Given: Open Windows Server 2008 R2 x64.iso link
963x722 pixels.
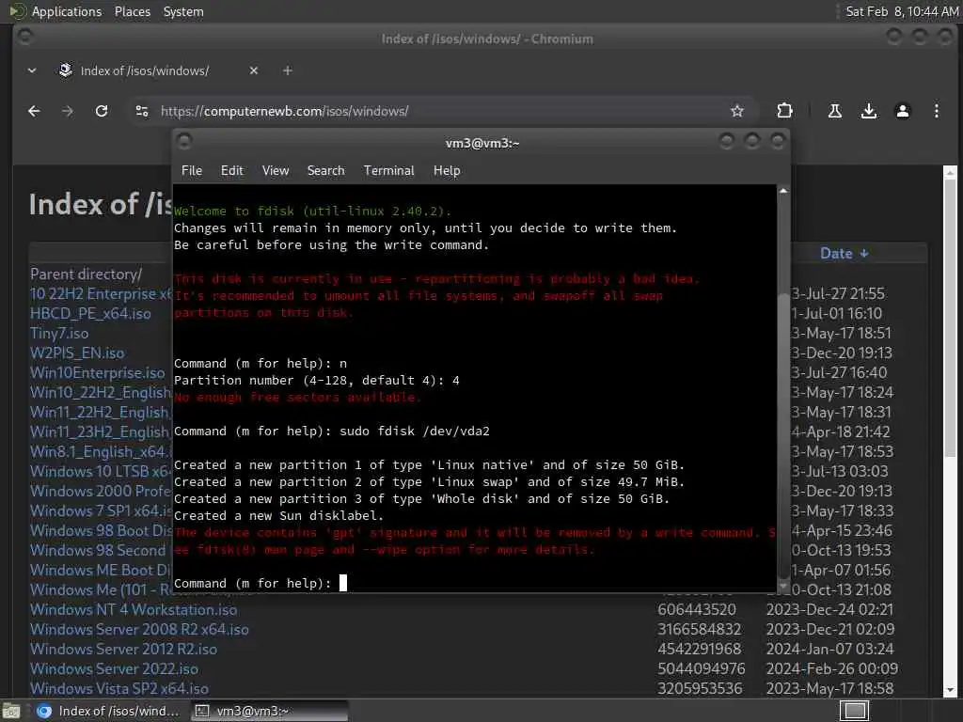Looking at the screenshot, I should pos(139,629).
